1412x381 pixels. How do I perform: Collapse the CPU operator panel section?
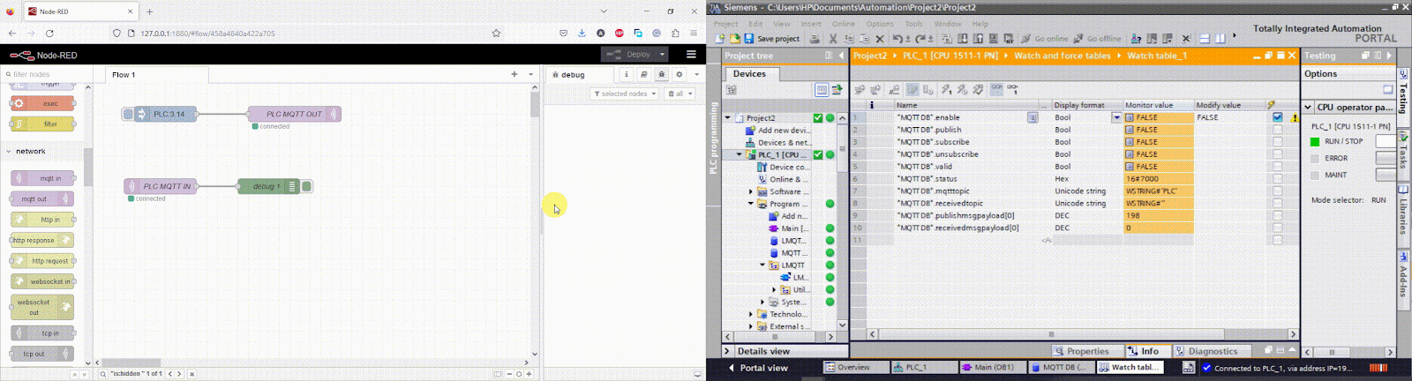[x=1309, y=107]
